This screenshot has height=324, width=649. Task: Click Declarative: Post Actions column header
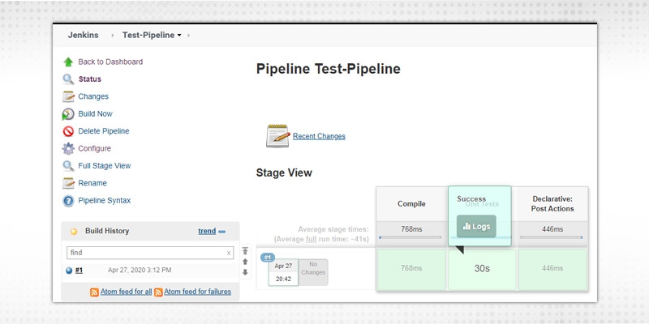pyautogui.click(x=552, y=204)
